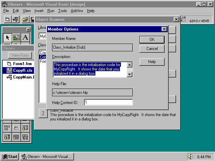Viewport: 215px width, 161px height.
Task: Select the Label control tool
Action: point(26,38)
